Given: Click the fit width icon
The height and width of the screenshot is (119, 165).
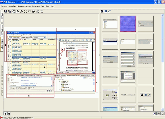Looking at the screenshot, I should click(30, 11).
